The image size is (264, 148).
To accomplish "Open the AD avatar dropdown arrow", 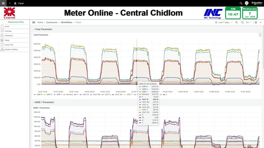I will [246, 5].
